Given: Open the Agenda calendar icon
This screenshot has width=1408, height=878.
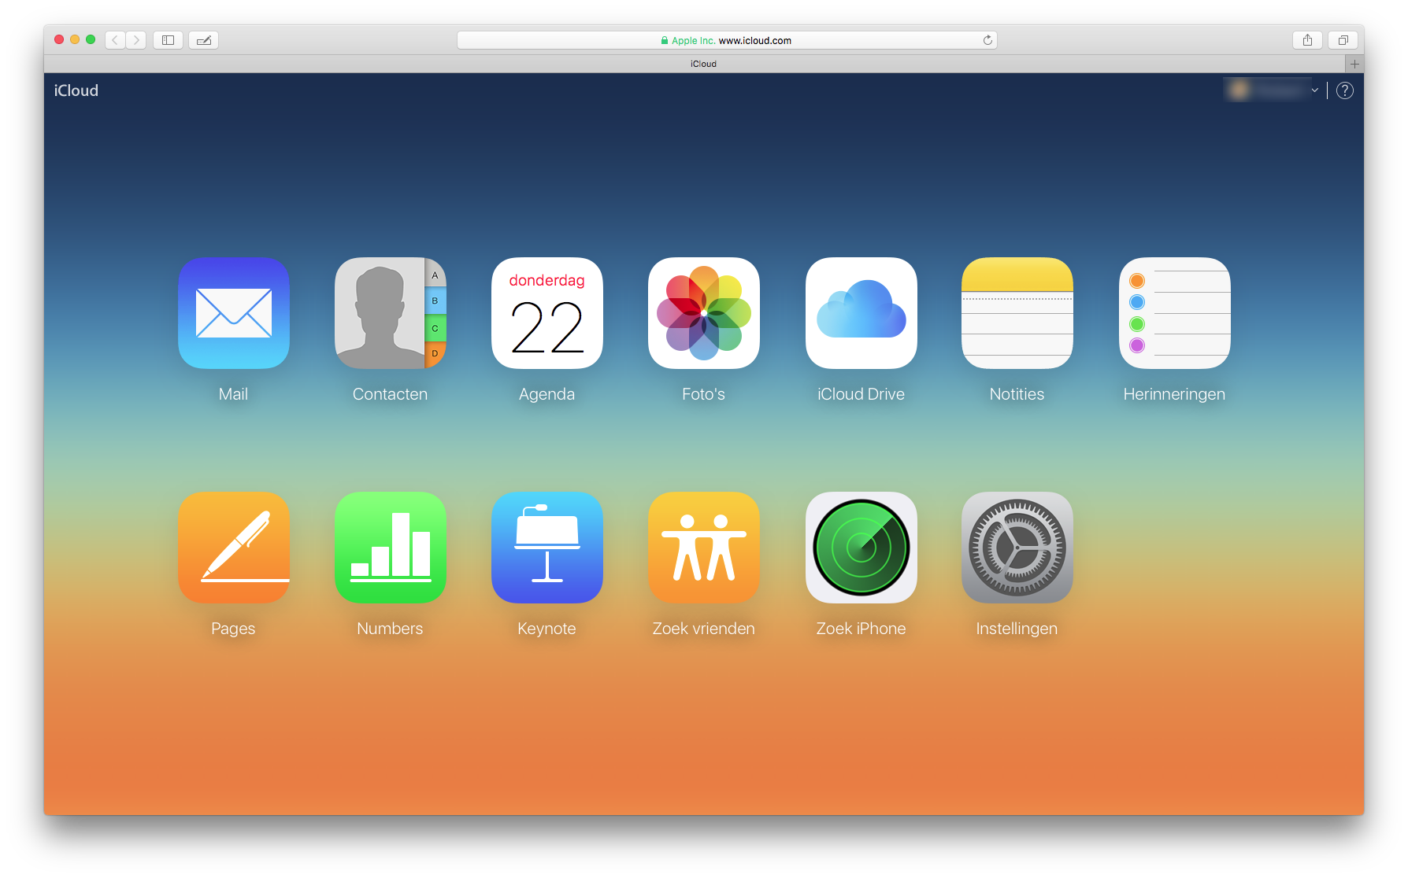Looking at the screenshot, I should click(547, 313).
